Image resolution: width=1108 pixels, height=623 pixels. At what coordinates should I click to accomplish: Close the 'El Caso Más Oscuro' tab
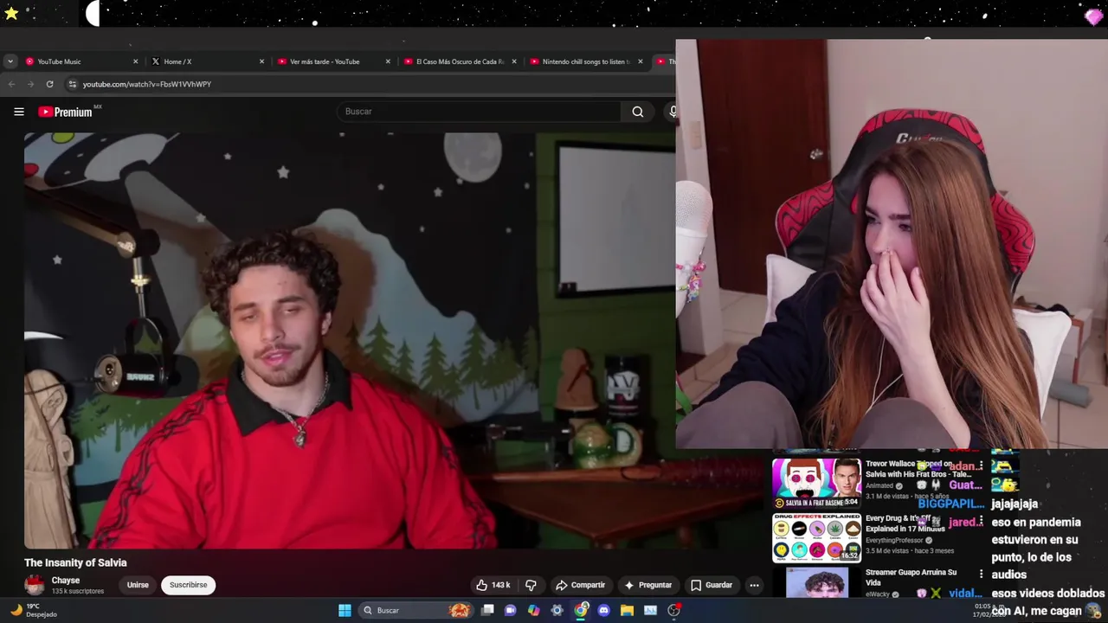pos(514,61)
